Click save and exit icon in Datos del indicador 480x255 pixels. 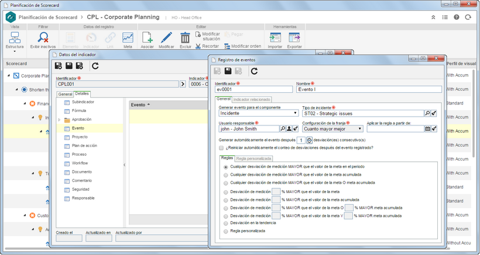[x=80, y=65]
